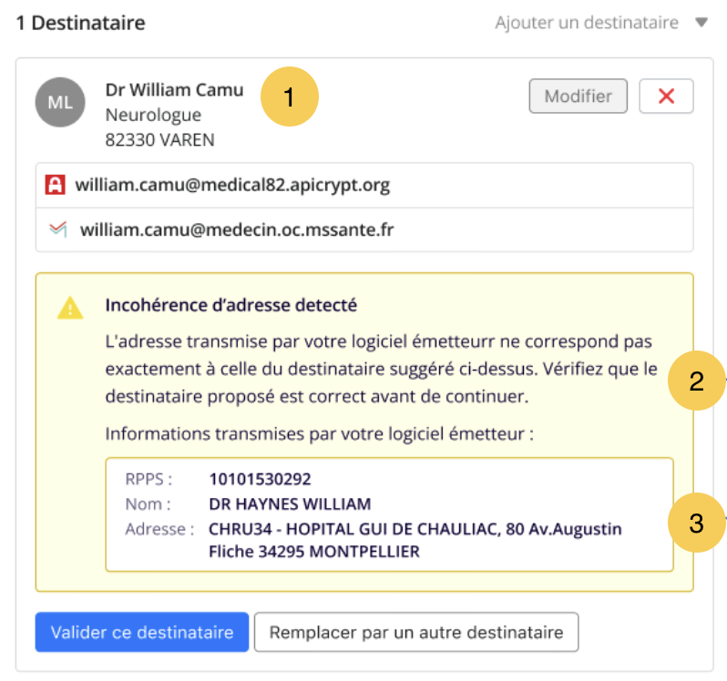
Task: Click the red Apicrypt lock icon
Action: [56, 185]
